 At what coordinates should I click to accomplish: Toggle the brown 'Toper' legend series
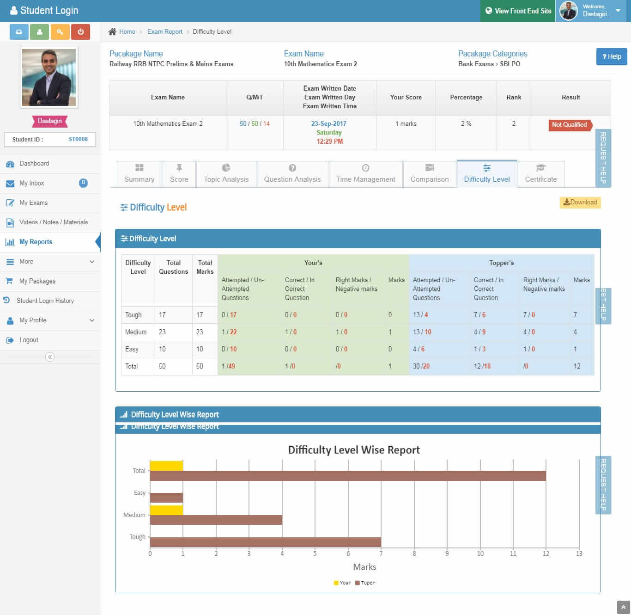pos(365,583)
